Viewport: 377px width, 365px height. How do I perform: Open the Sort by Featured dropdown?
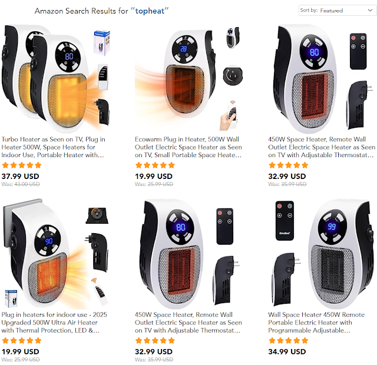click(337, 11)
